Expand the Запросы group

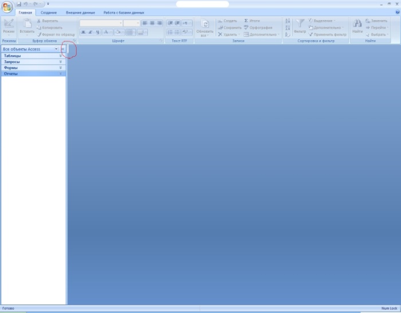[x=33, y=62]
